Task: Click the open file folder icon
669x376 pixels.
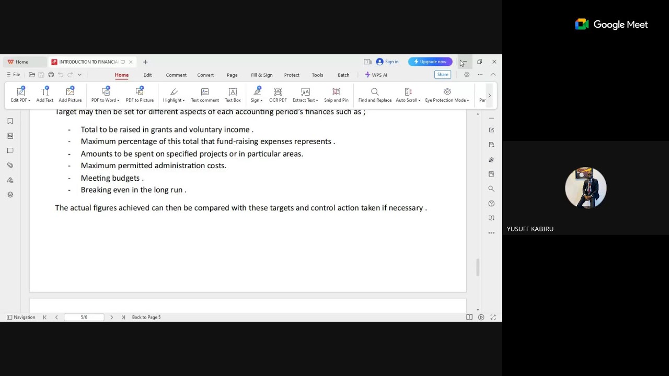Action: 31,75
